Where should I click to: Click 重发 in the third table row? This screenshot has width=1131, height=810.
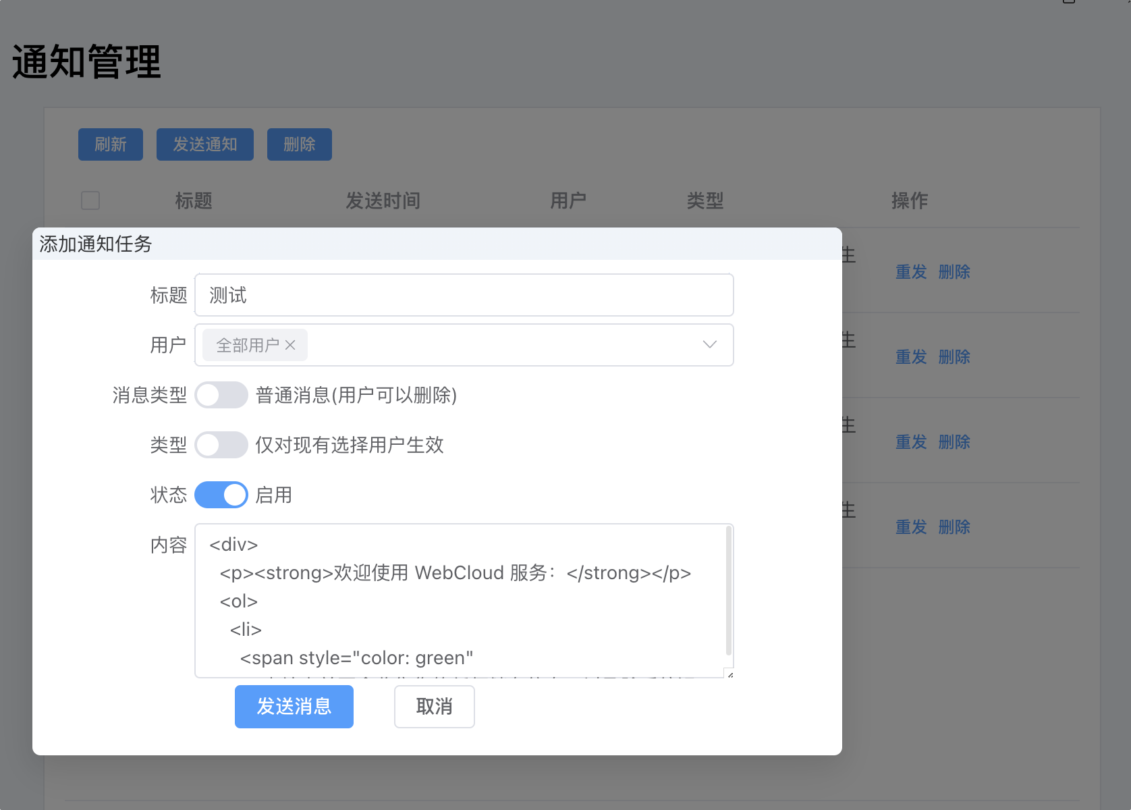pyautogui.click(x=911, y=442)
